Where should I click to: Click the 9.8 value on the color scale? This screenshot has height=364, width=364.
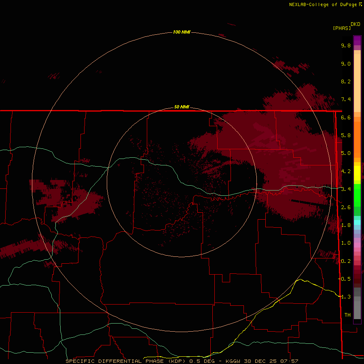[x=346, y=45]
